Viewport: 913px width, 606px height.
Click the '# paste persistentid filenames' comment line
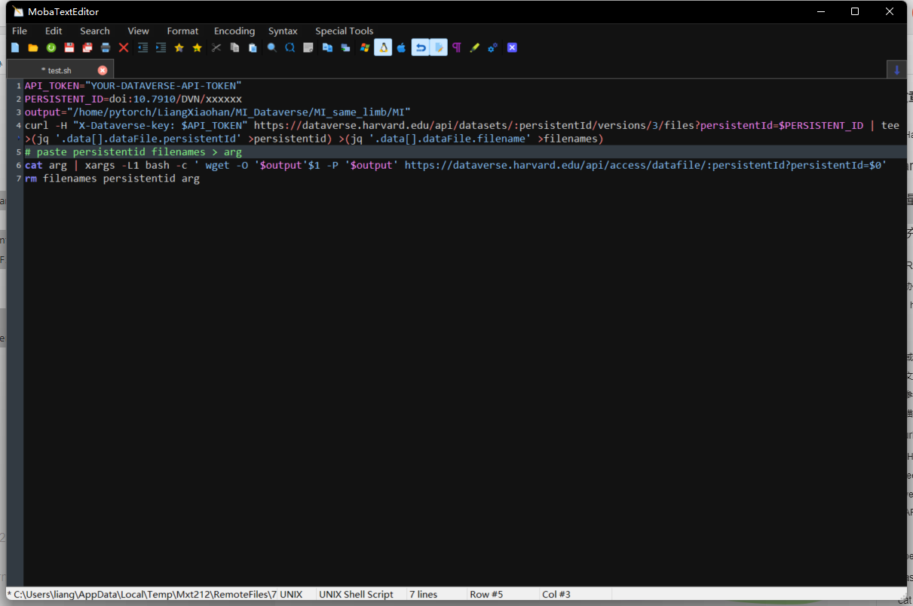tap(133, 151)
